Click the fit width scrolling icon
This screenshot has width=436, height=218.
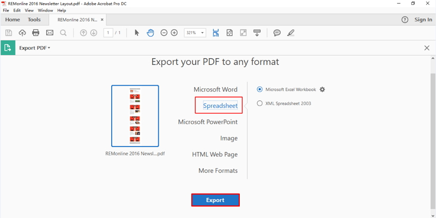coord(216,33)
